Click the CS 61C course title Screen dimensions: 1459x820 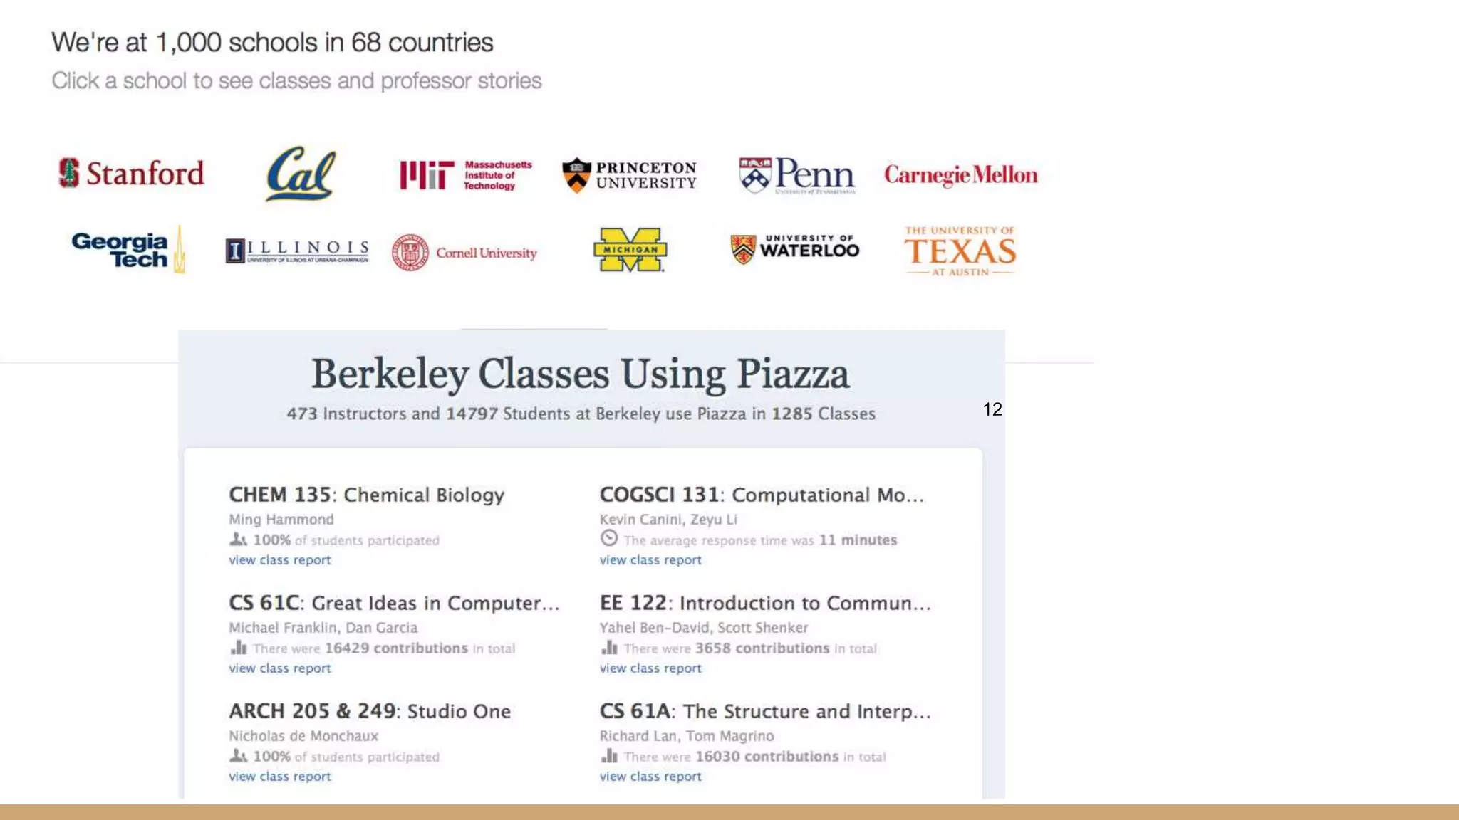tap(393, 603)
